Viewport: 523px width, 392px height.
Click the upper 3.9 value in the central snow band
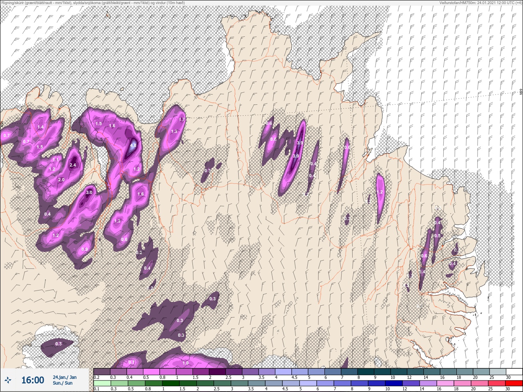pyautogui.click(x=300, y=143)
